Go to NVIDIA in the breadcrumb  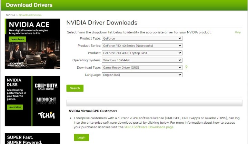click(x=10, y=15)
